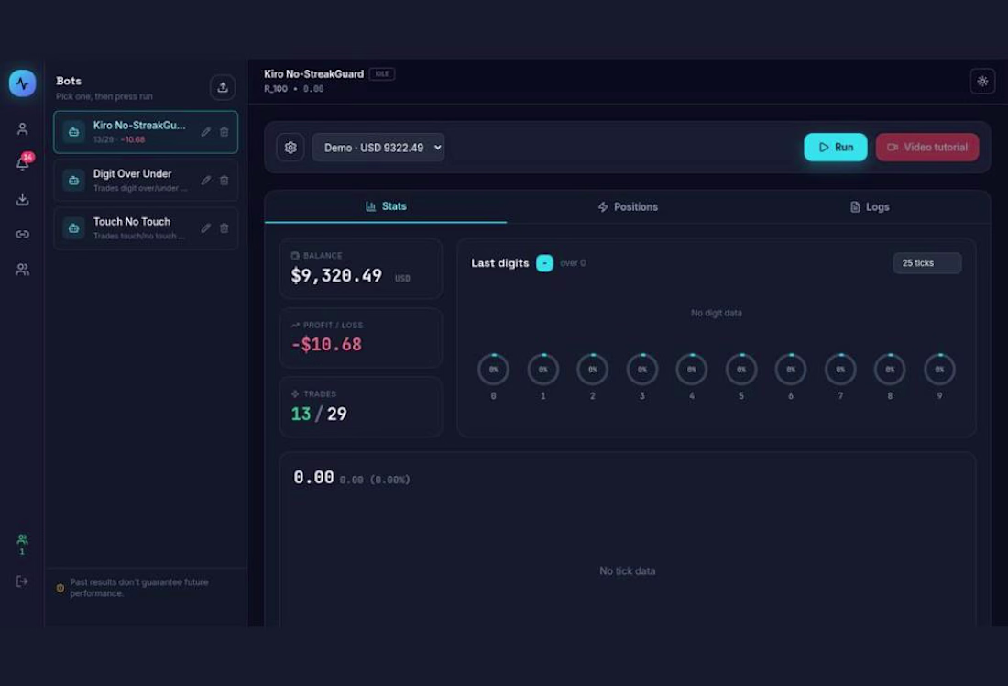
Task: Click the digit 0 percentage ring
Action: click(x=493, y=370)
